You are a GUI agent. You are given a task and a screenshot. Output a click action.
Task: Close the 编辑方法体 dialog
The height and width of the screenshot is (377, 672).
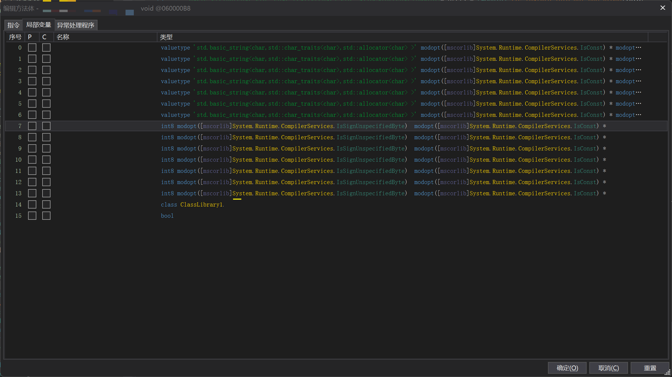pos(662,8)
